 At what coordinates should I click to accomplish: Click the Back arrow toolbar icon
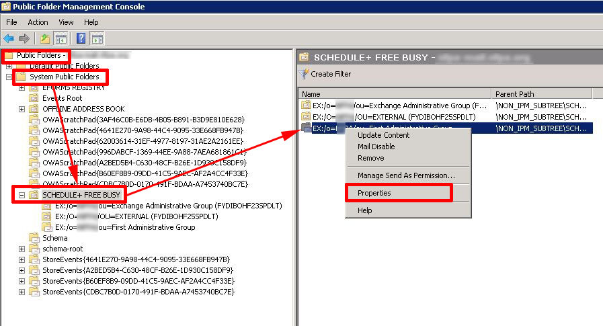9,38
